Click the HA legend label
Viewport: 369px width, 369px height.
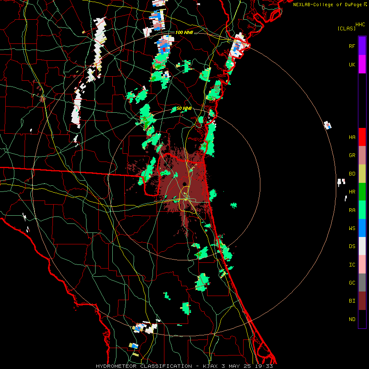coord(352,137)
